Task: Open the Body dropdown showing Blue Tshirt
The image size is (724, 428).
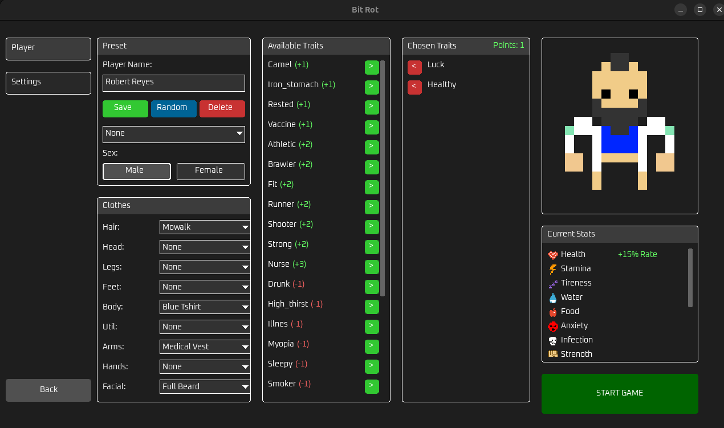Action: (205, 307)
